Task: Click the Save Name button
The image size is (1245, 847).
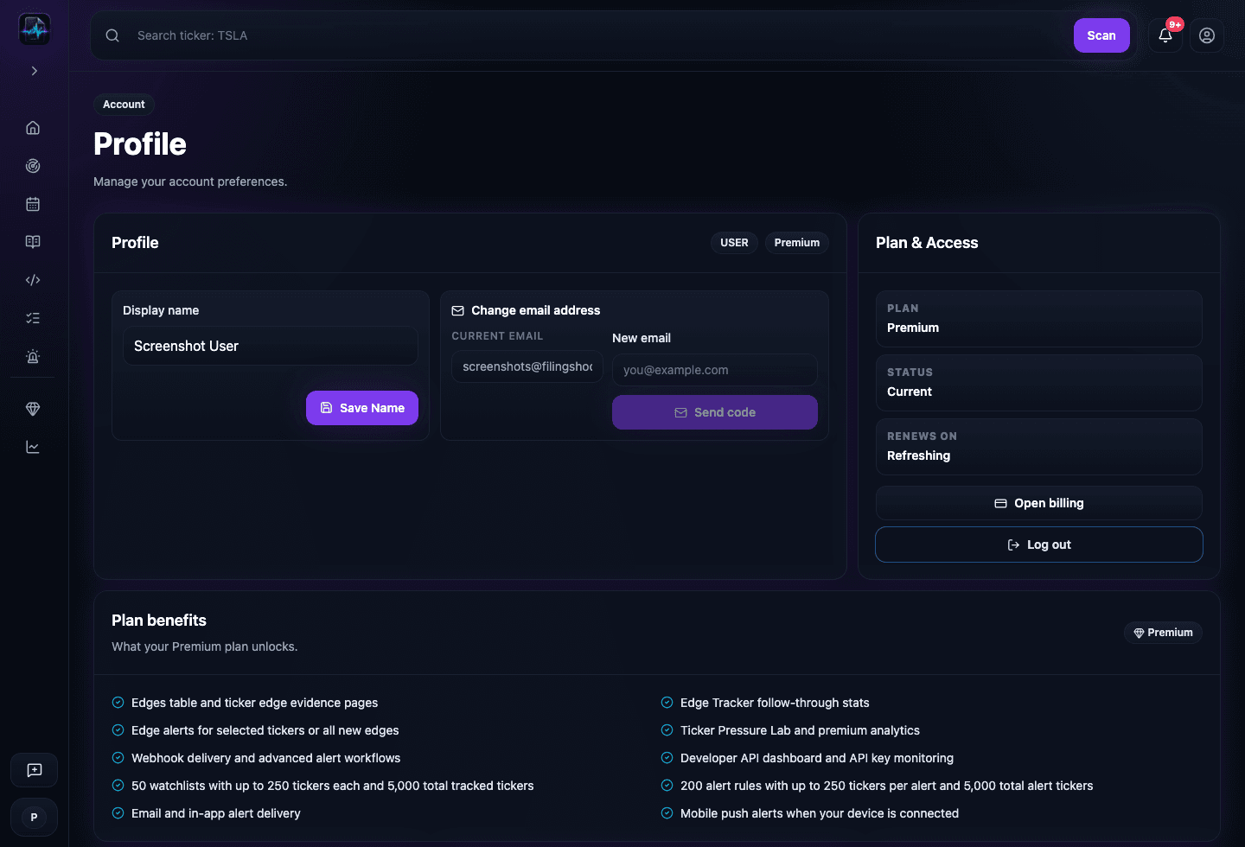Action: pos(362,408)
